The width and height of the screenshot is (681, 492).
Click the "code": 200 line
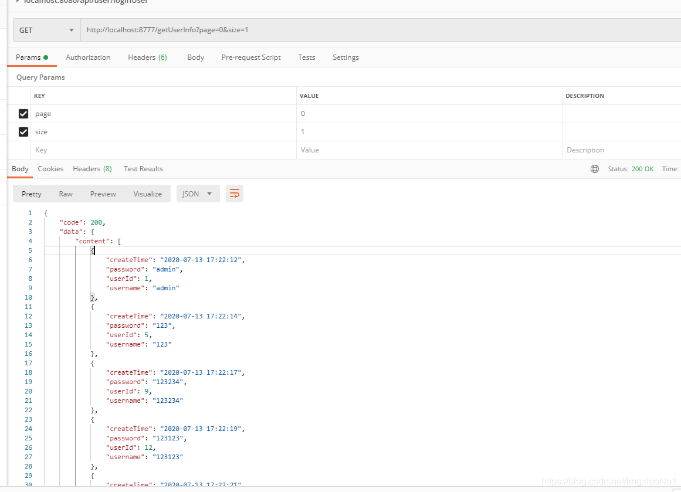click(83, 222)
